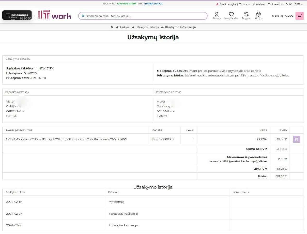Click the pink shopping cart icon
This screenshot has width=307, height=234.
(299, 16)
